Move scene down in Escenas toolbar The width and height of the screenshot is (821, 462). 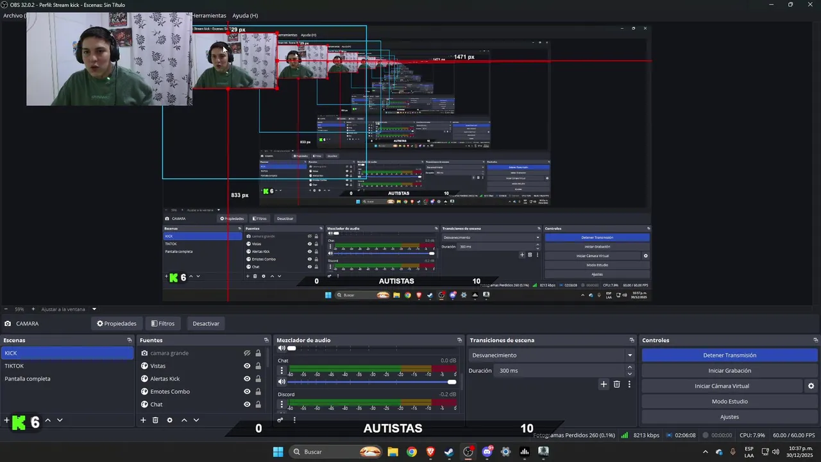coord(60,420)
